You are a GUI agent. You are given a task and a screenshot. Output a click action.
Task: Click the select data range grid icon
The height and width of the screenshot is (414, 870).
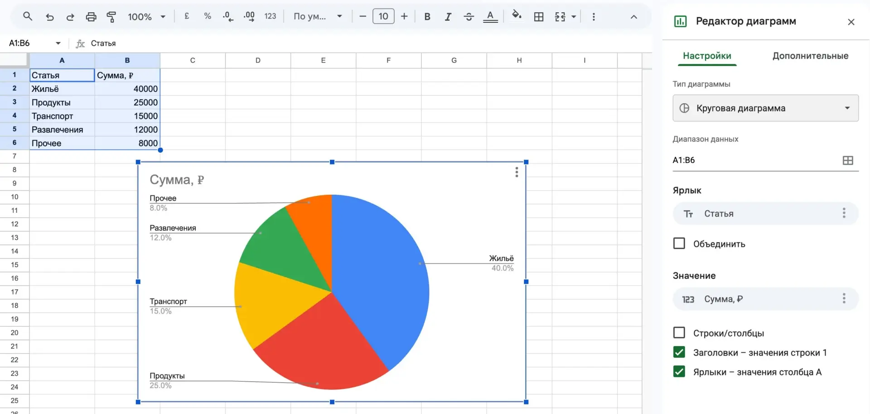[x=848, y=160]
